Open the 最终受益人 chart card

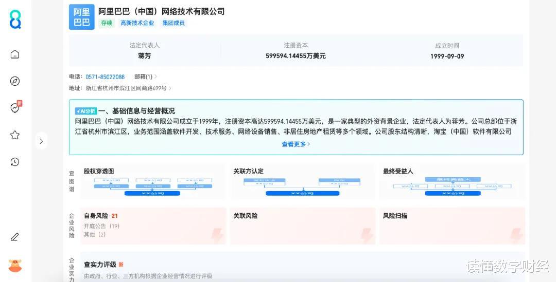[x=452, y=181]
